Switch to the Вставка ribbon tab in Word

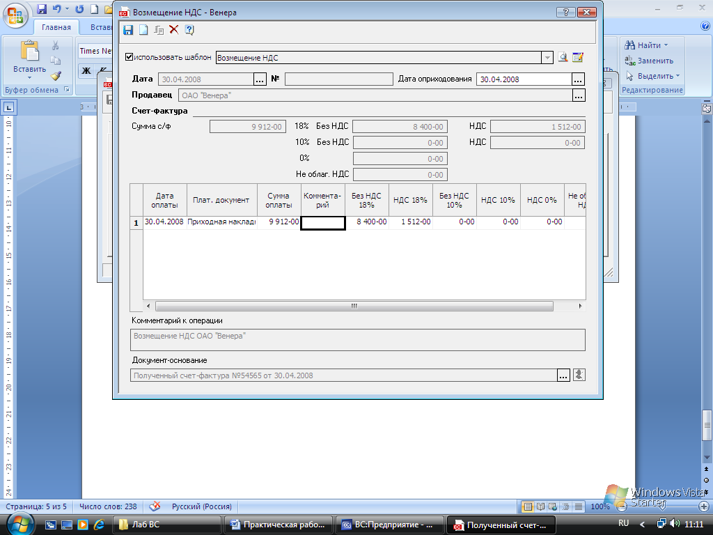point(102,27)
